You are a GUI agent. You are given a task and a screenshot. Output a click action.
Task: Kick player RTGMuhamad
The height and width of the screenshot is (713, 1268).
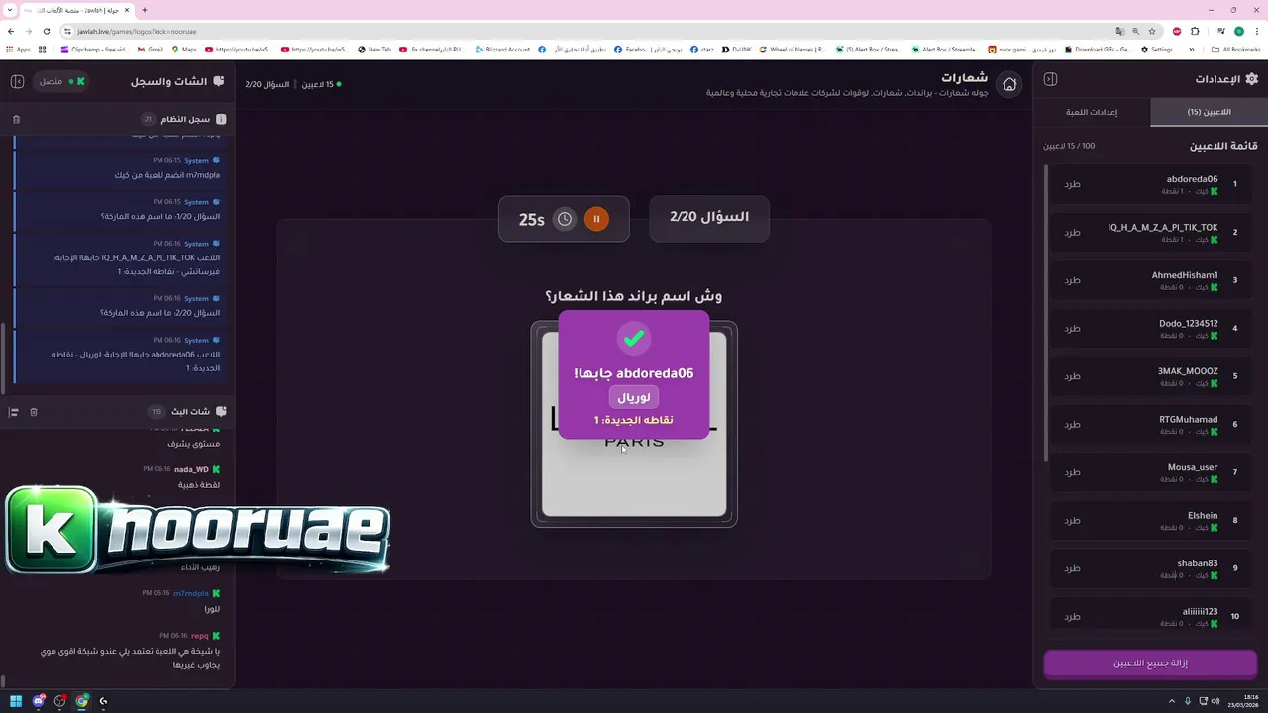(x=1072, y=424)
